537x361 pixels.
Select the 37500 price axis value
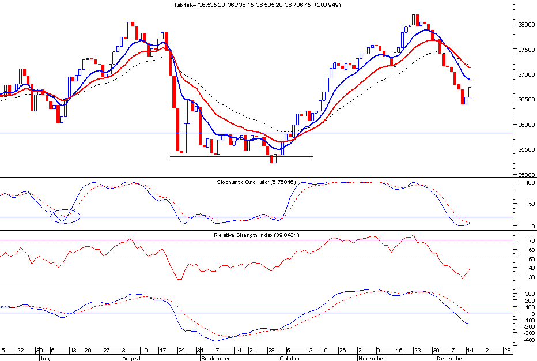[x=527, y=50]
